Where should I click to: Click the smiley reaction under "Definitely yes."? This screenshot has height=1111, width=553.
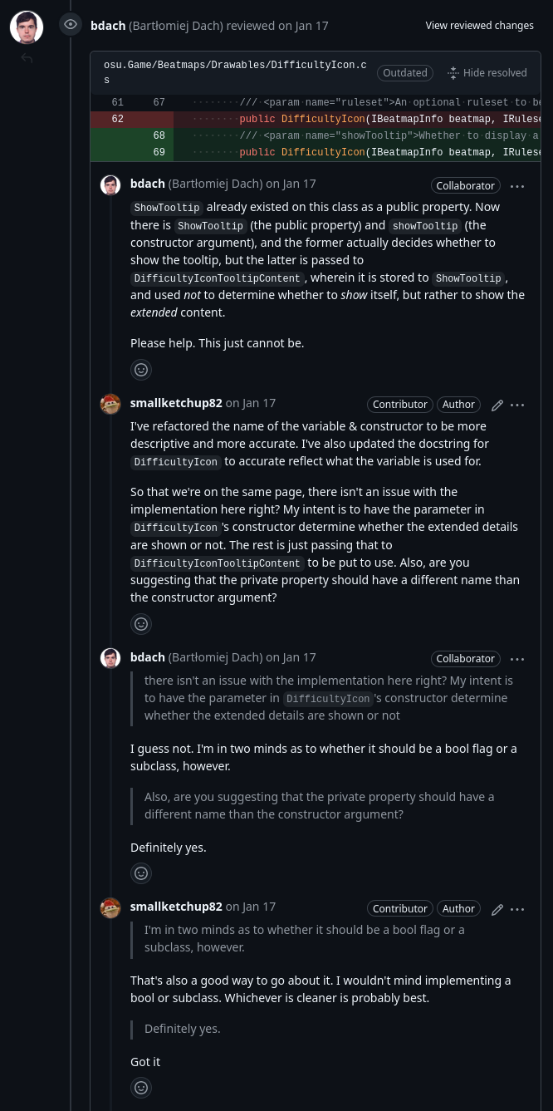pos(141,873)
